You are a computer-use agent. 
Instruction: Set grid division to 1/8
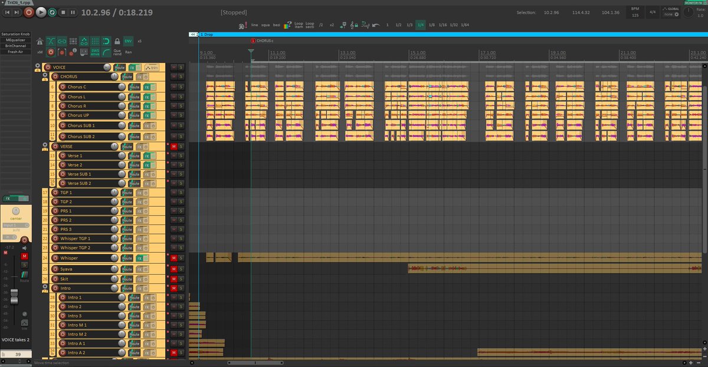click(431, 25)
